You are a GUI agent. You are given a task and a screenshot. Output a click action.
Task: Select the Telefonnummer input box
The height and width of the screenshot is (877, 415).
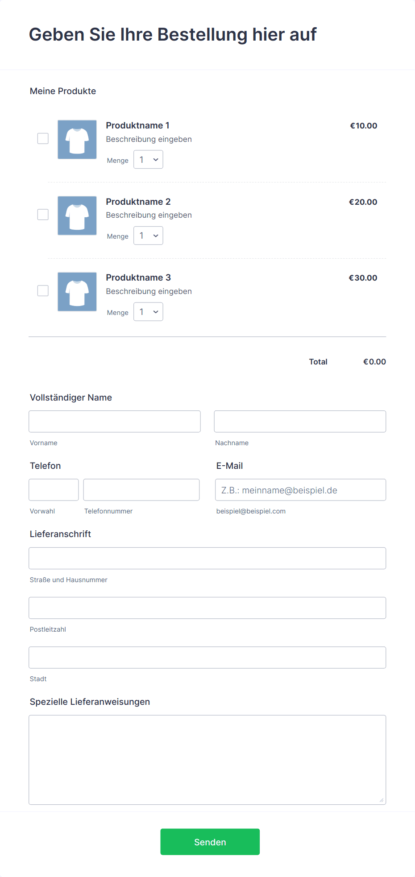141,490
